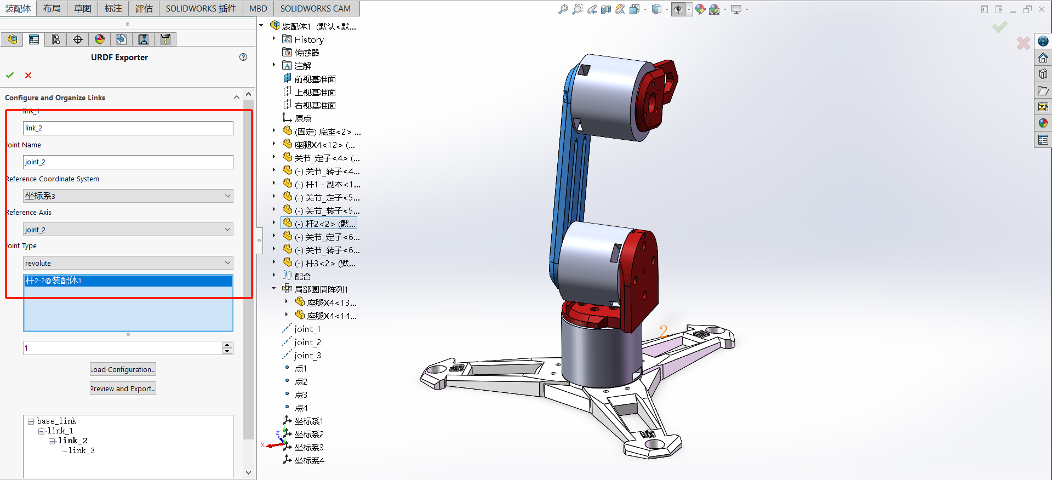Click the View Settings monitor icon

point(736,9)
